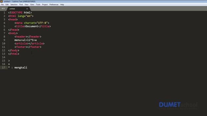Click the Sublime Text title bar icon
The width and height of the screenshot is (207, 116).
[1, 1]
